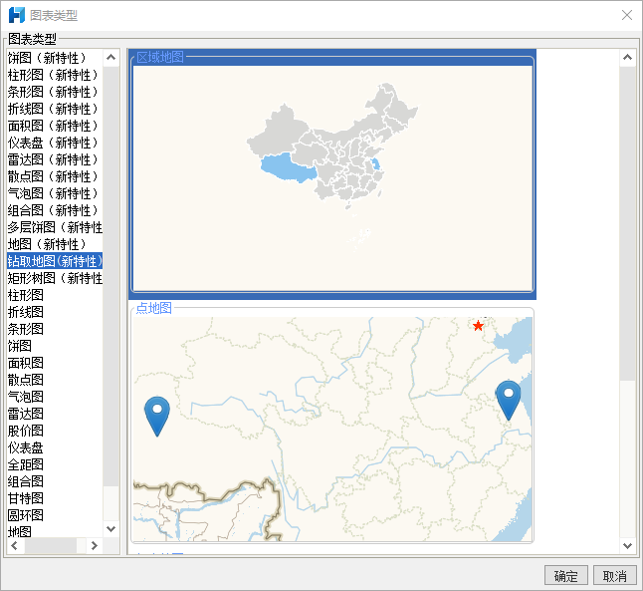This screenshot has width=643, height=591.
Task: Select highlighted 钻取地图(新特性) item
Action: tap(55, 261)
